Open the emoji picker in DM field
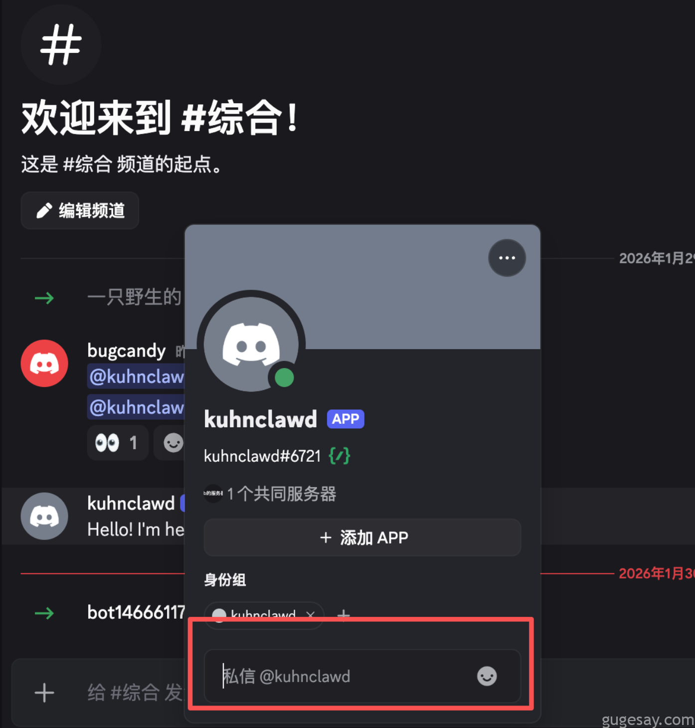The width and height of the screenshot is (695, 728). click(x=487, y=676)
